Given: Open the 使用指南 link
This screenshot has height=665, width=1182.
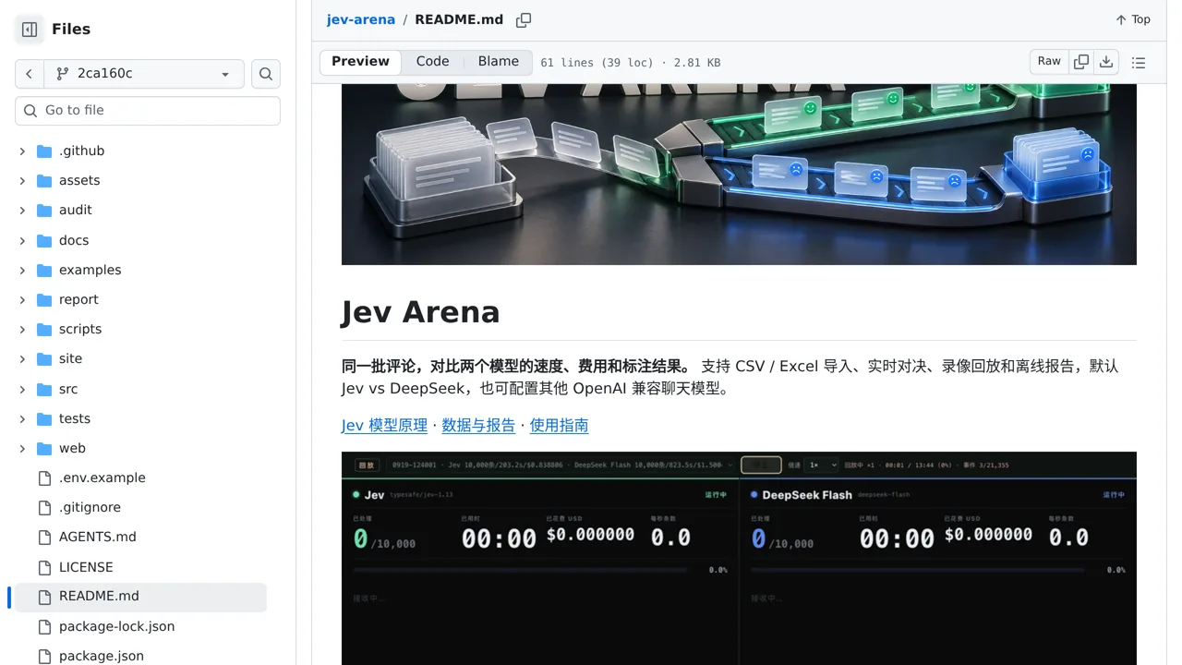Looking at the screenshot, I should click(x=559, y=426).
